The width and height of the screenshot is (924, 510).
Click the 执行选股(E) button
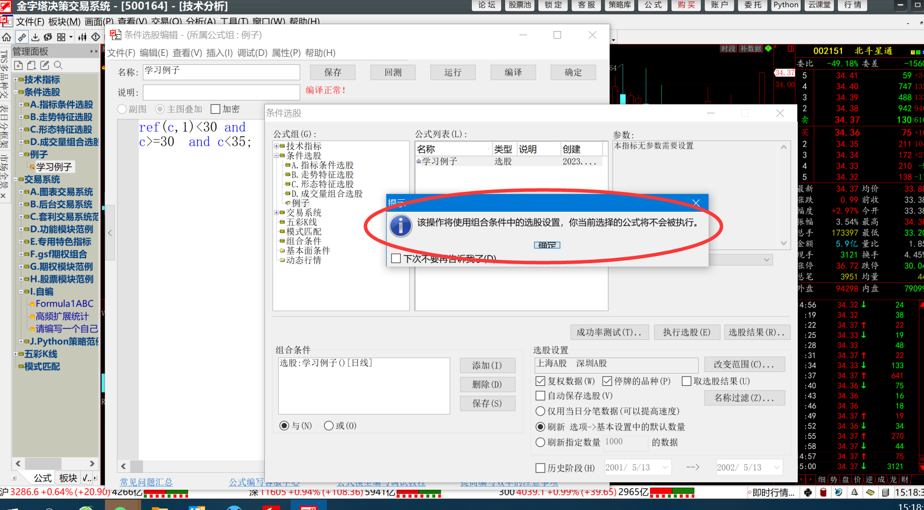tap(686, 332)
